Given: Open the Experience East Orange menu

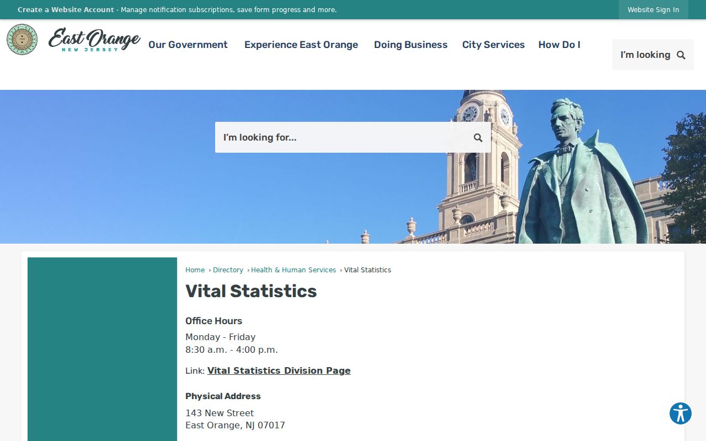Looking at the screenshot, I should 301,45.
